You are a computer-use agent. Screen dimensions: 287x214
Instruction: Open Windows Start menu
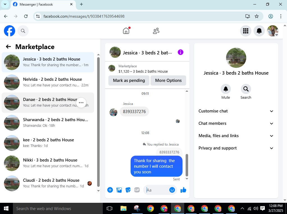click(6, 208)
